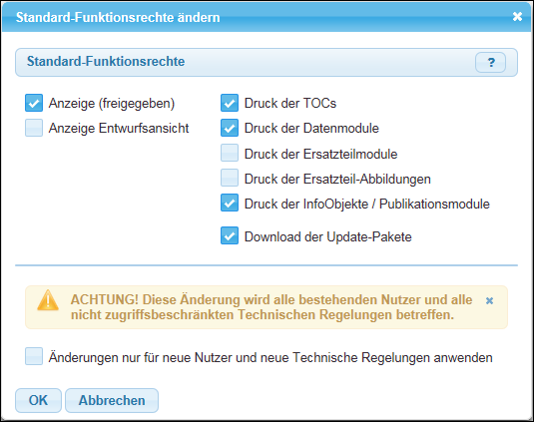Viewport: 534px width, 422px height.
Task: Disable Druck der InfoObjekte / Publikationsmodule checkbox
Action: 230,203
